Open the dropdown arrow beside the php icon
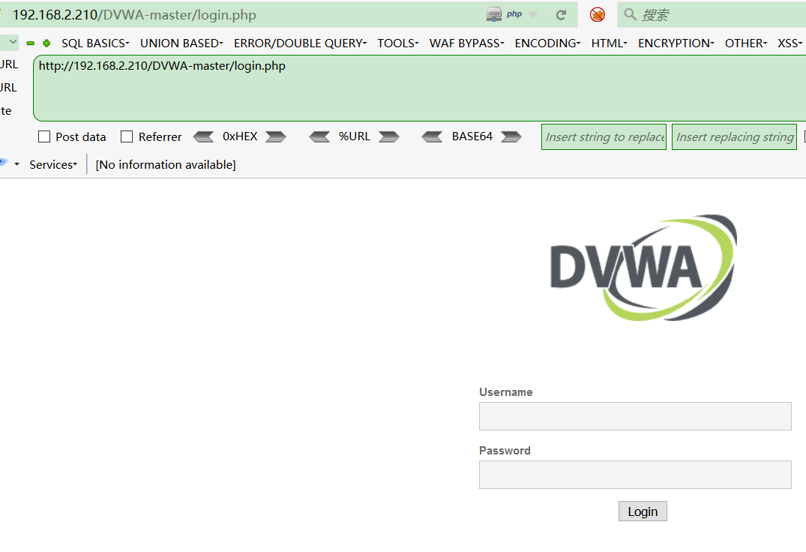 533,15
